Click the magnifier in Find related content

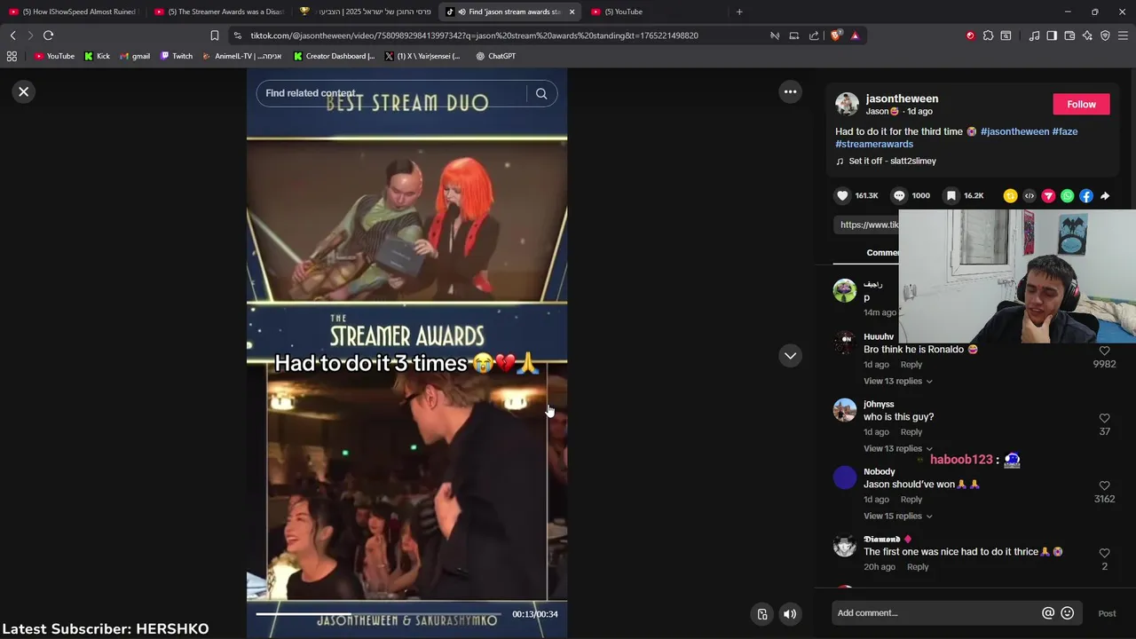click(x=541, y=94)
